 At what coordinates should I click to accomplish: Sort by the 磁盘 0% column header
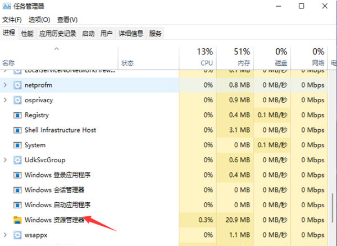[x=272, y=57]
